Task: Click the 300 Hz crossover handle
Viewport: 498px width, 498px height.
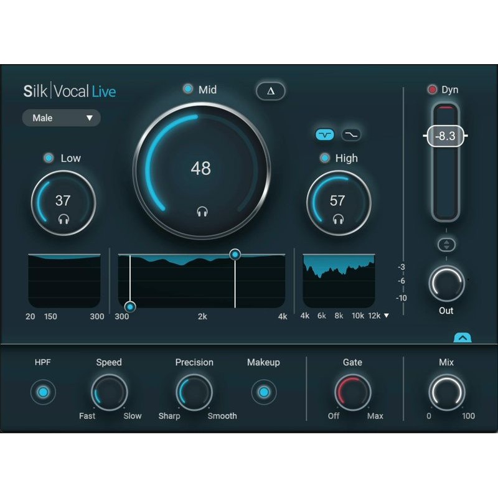Action: coord(130,306)
